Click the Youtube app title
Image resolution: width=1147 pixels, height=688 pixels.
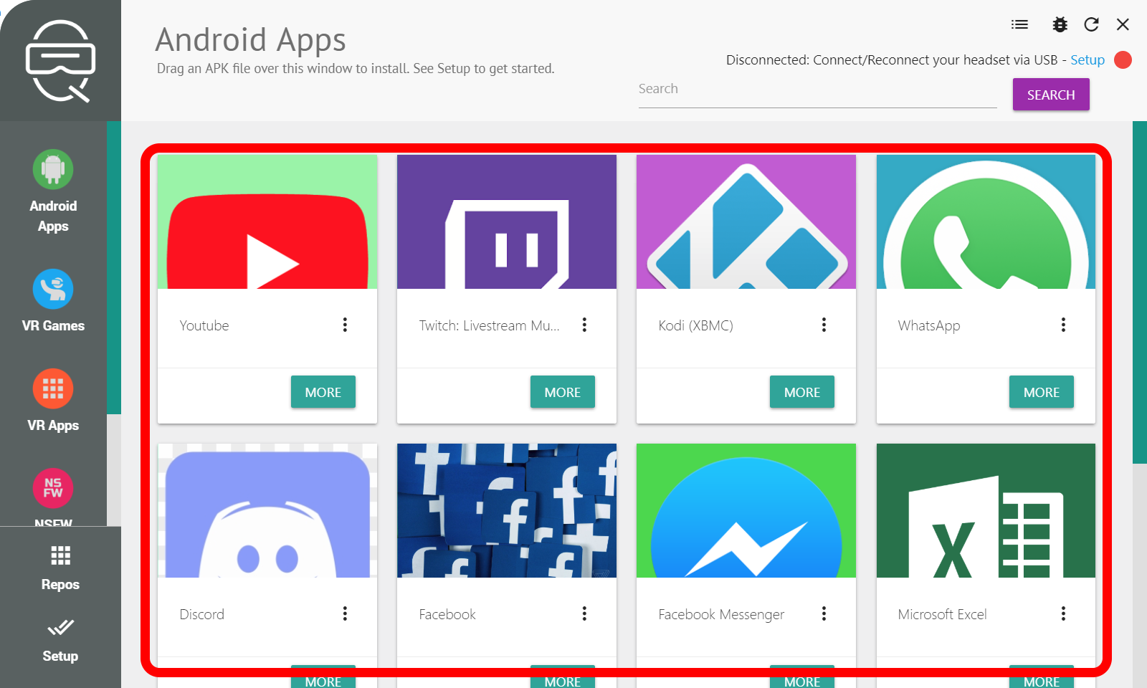pyautogui.click(x=204, y=325)
